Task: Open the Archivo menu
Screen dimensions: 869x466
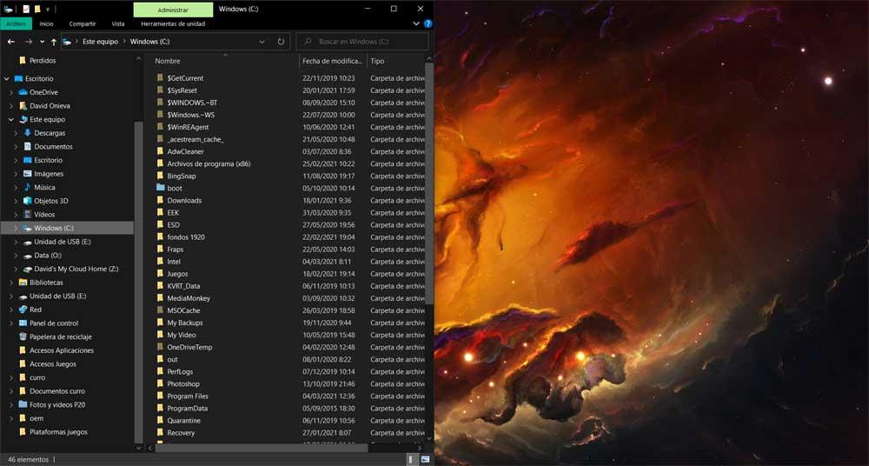Action: pyautogui.click(x=16, y=23)
